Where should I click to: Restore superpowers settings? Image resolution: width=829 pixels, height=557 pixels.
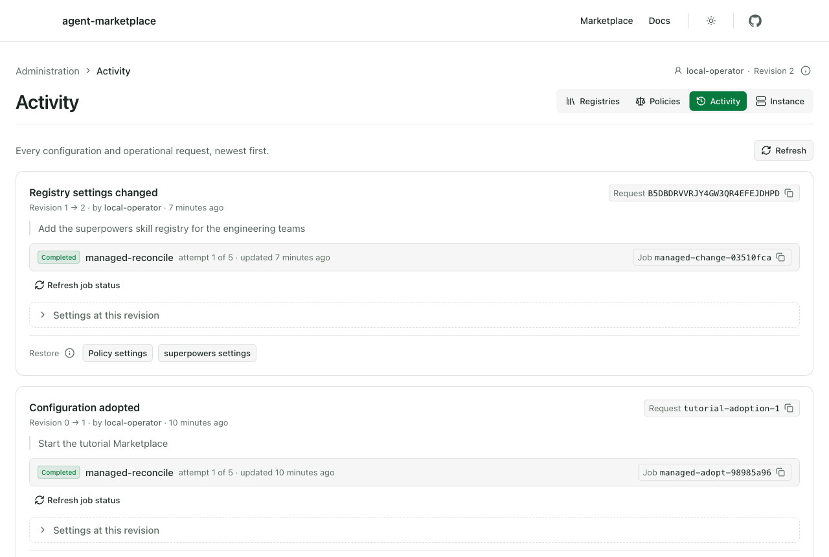pyautogui.click(x=207, y=353)
